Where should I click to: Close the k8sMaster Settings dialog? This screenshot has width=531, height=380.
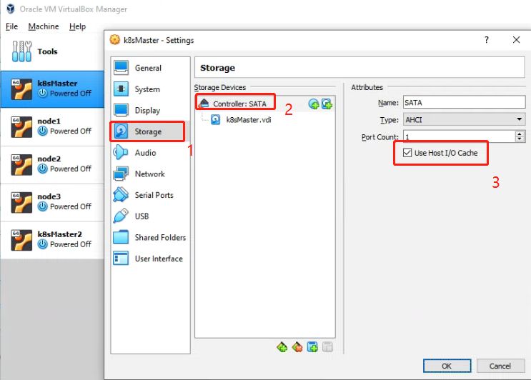(516, 40)
